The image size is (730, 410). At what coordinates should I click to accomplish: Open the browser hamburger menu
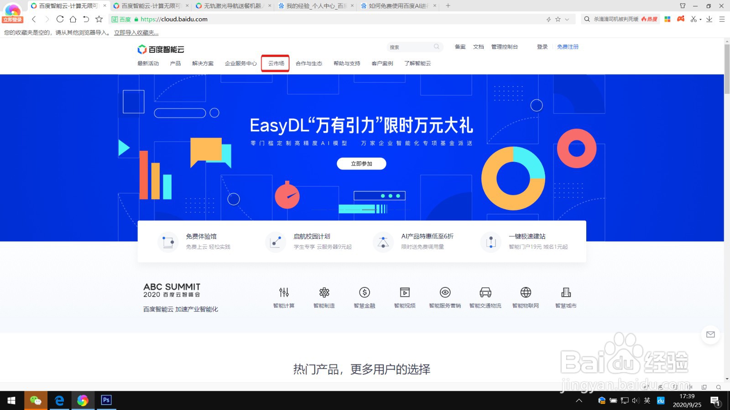722,19
